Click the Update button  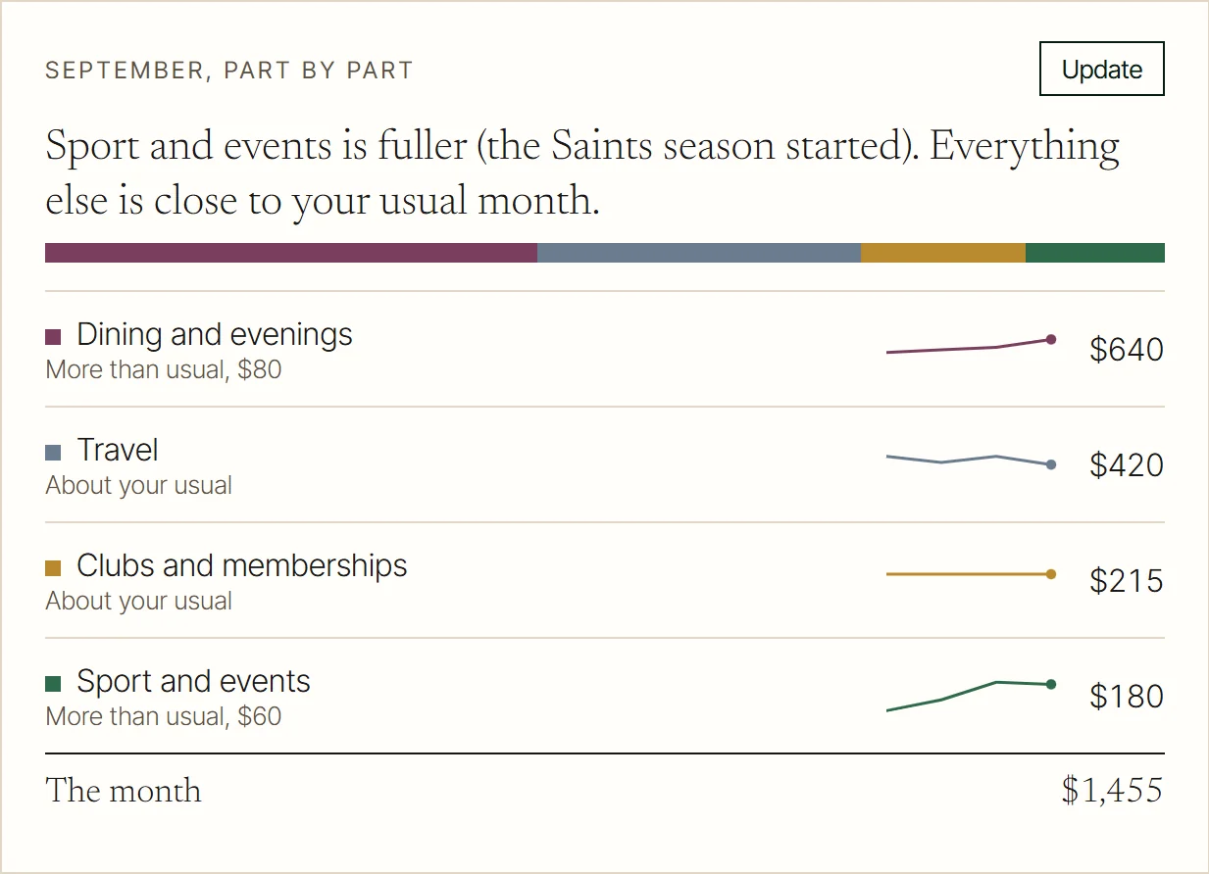coord(1101,69)
